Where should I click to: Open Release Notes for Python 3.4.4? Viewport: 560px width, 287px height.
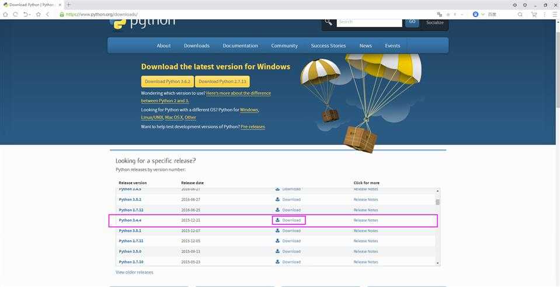(x=366, y=220)
